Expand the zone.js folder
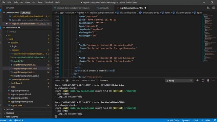217x122 pixels. point(13,32)
